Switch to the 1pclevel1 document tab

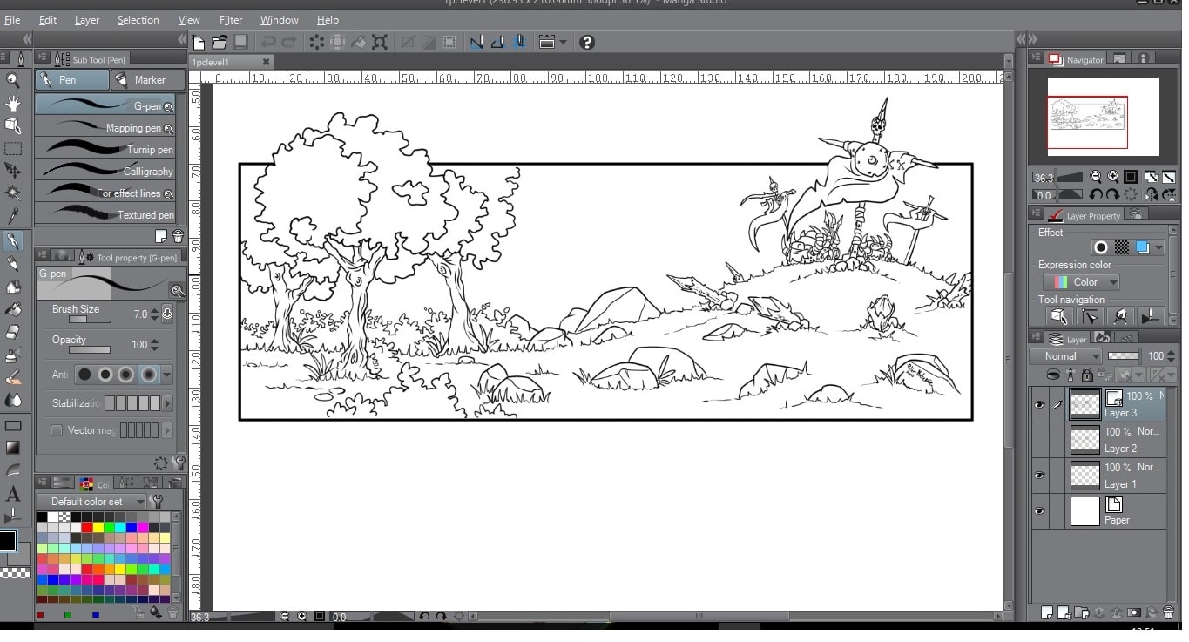click(231, 62)
